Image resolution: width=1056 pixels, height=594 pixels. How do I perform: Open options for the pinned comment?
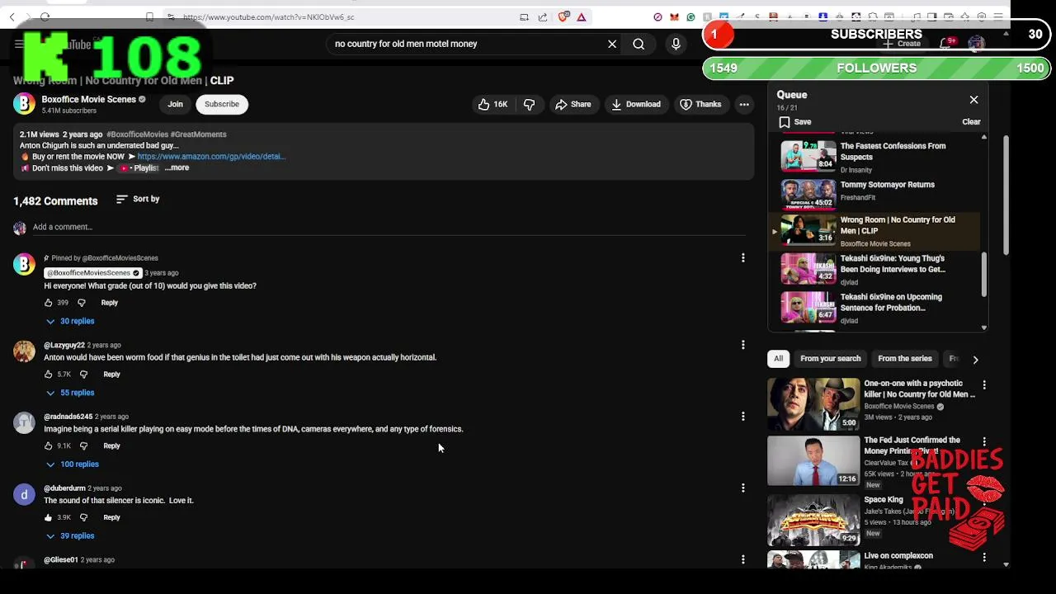click(x=742, y=258)
